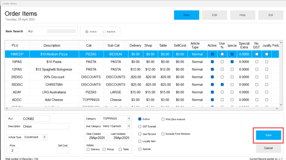286x160 pixels.
Task: Toggle Loyalty checkbox in ADDC row
Action: tap(266, 100)
